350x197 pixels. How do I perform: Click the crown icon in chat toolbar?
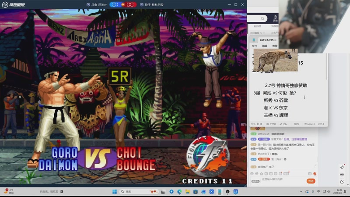261,173
